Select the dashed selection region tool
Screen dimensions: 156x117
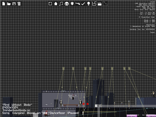(105, 4)
